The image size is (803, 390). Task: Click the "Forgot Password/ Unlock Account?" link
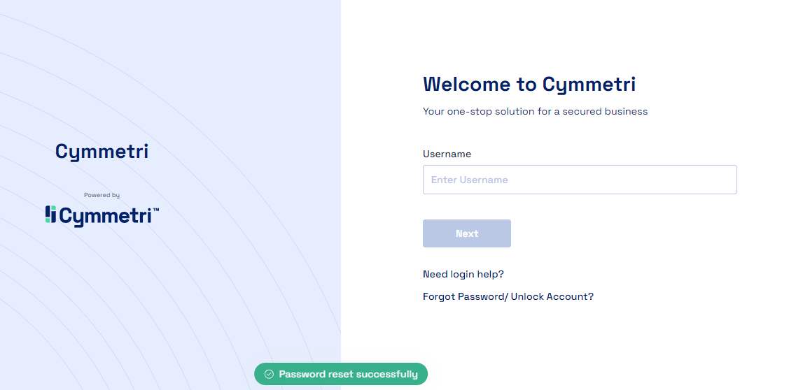pyautogui.click(x=508, y=296)
